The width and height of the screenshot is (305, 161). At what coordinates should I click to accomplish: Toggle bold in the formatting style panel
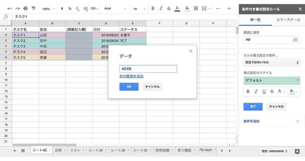(248, 91)
